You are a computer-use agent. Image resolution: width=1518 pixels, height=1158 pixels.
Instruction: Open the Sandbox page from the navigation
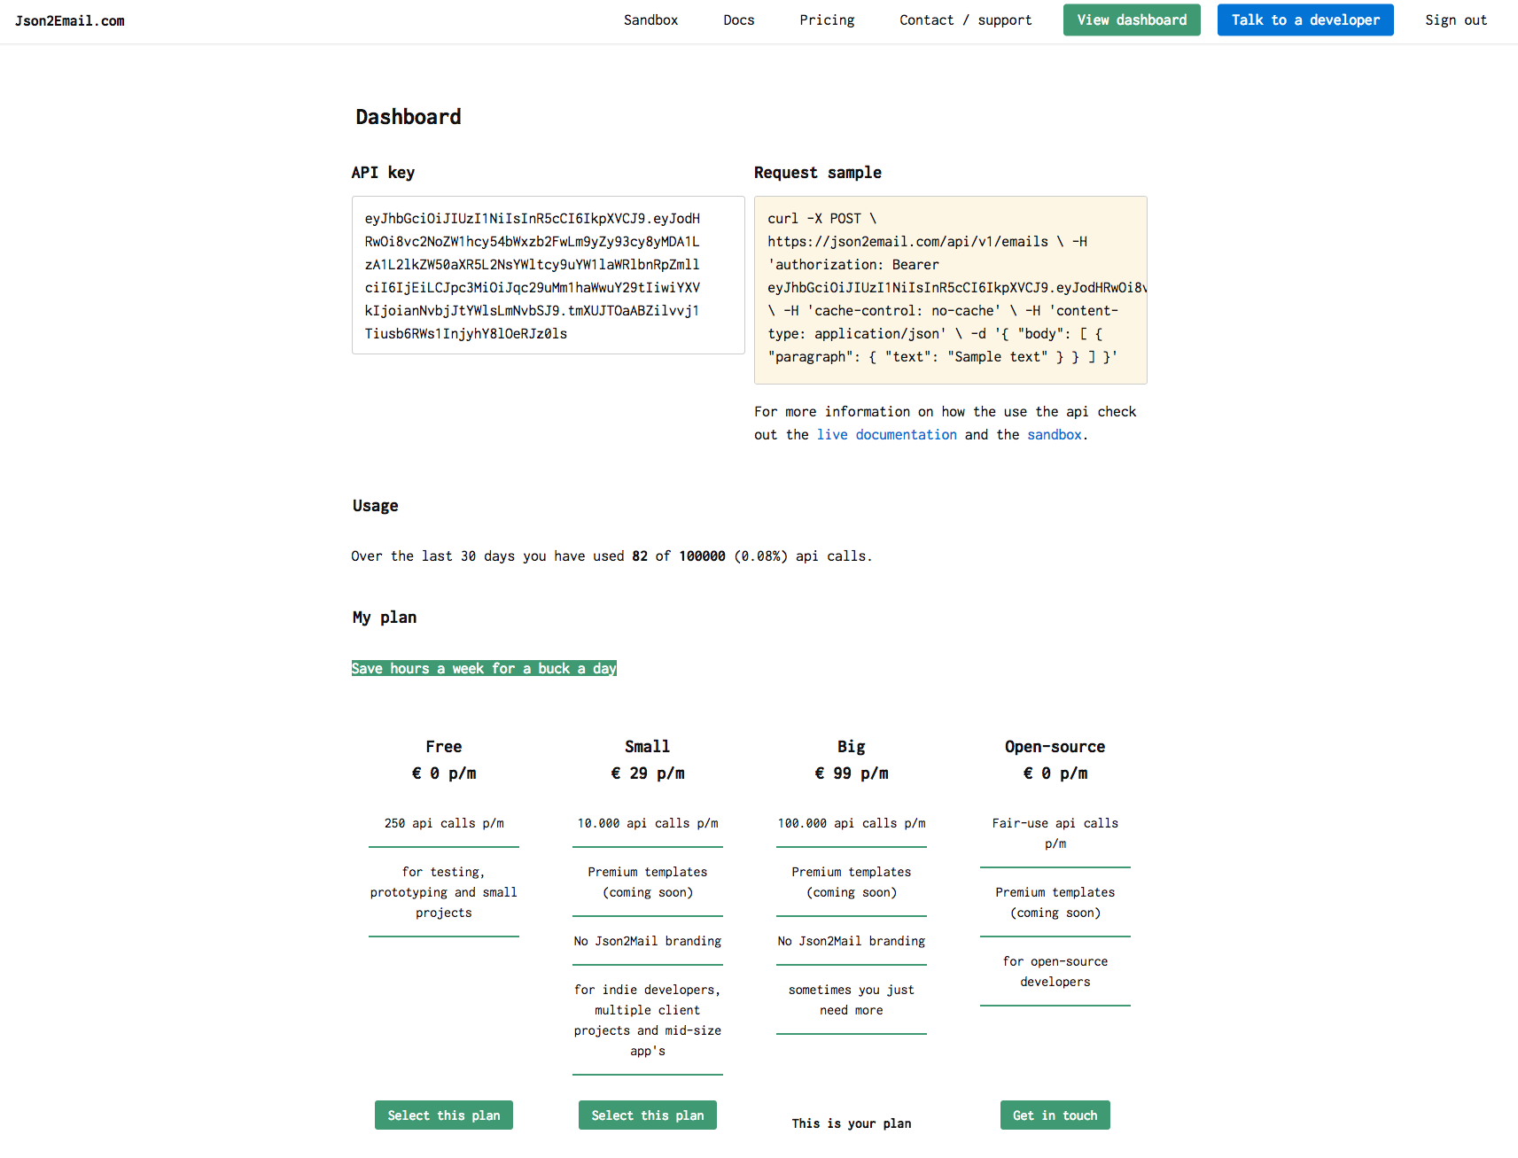[650, 19]
